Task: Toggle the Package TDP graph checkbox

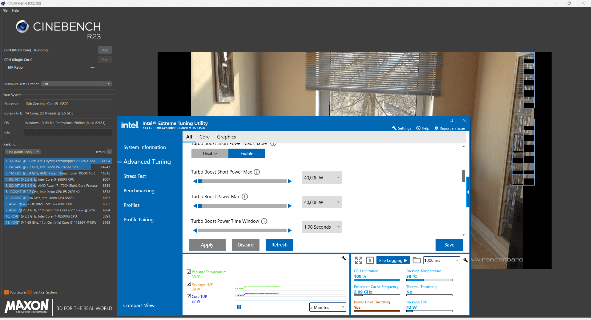Action: point(189,284)
